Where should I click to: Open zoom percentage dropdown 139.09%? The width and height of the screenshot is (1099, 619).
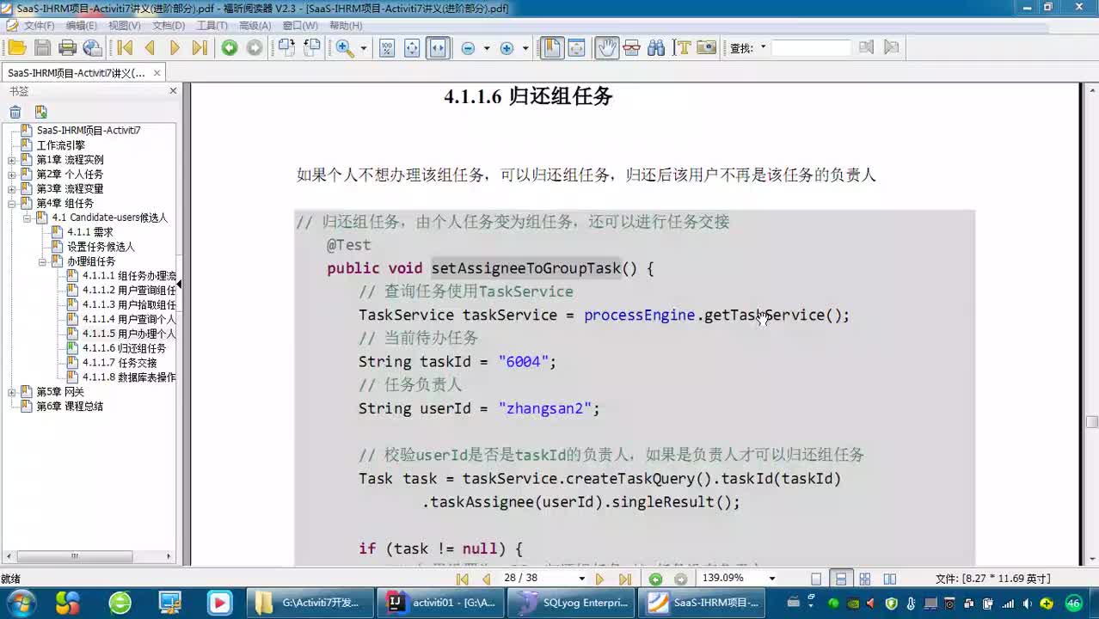pos(771,579)
